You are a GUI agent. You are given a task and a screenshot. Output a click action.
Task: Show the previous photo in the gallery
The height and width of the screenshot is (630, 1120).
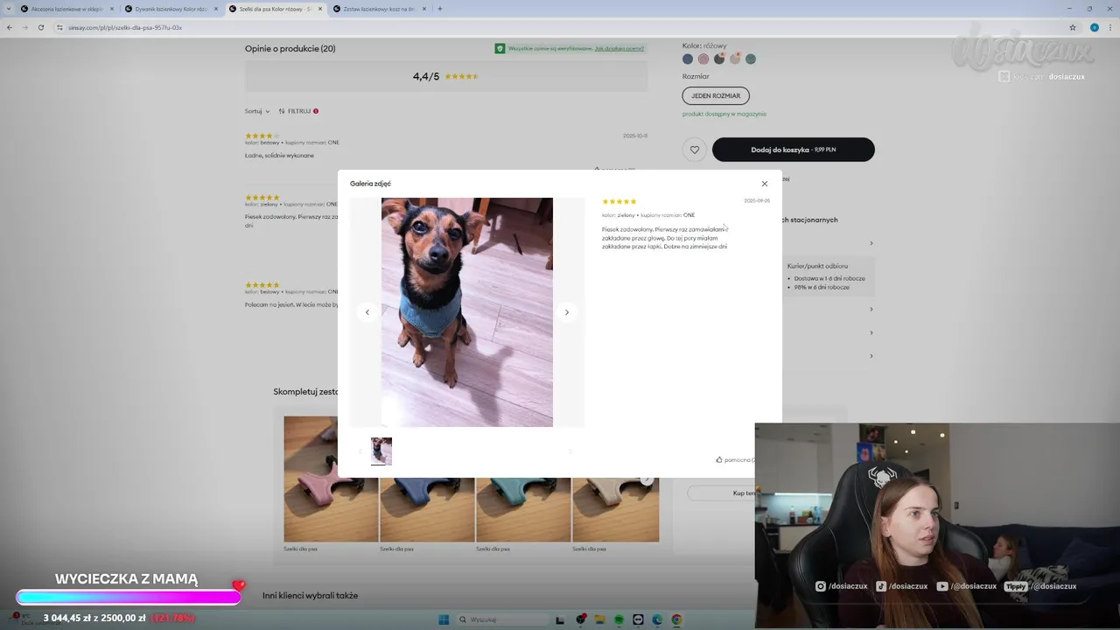click(367, 312)
